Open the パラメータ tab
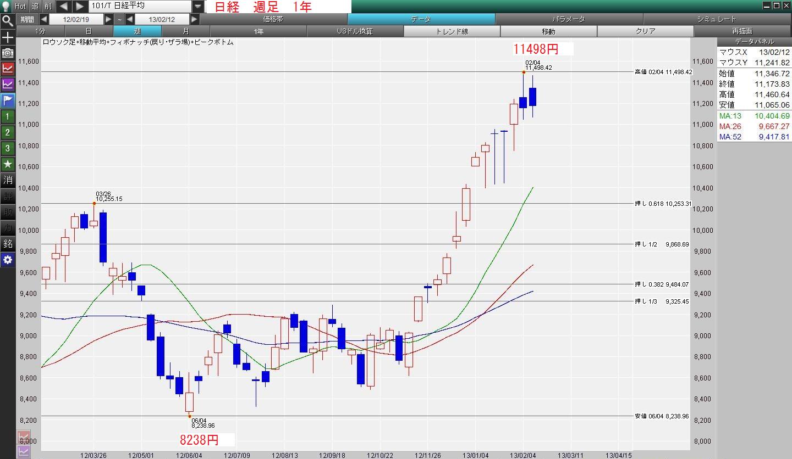This screenshot has width=792, height=459. click(569, 19)
